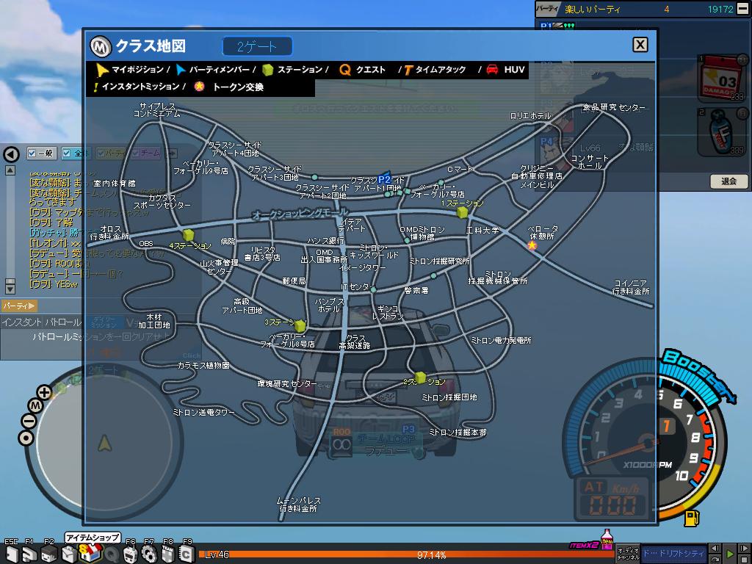
Task: Click the yellow fuel pump icon
Action: click(x=691, y=518)
